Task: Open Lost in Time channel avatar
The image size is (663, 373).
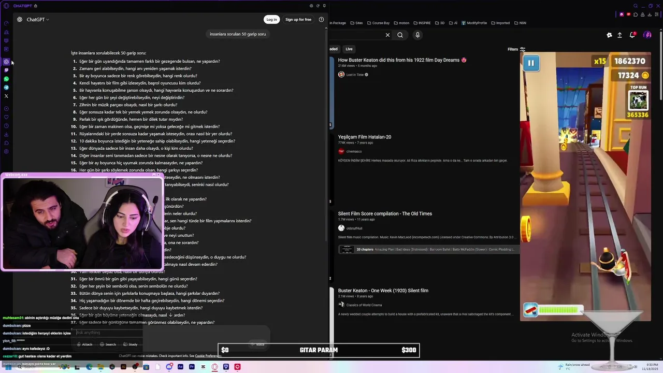Action: tap(341, 75)
